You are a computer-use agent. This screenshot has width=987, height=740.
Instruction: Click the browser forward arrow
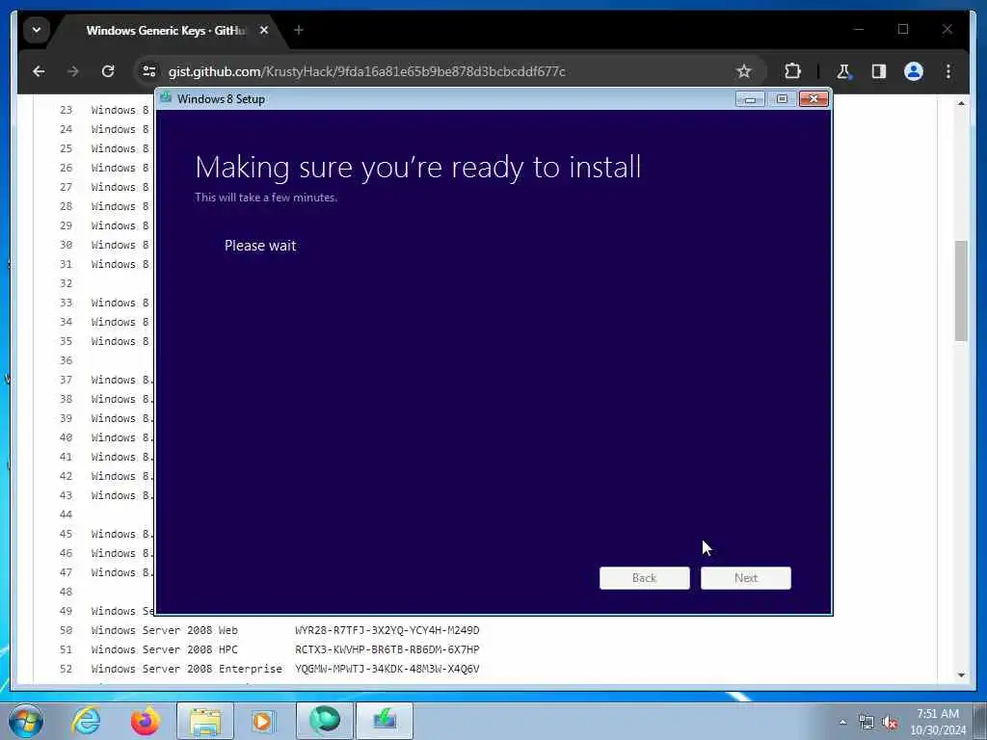point(73,71)
